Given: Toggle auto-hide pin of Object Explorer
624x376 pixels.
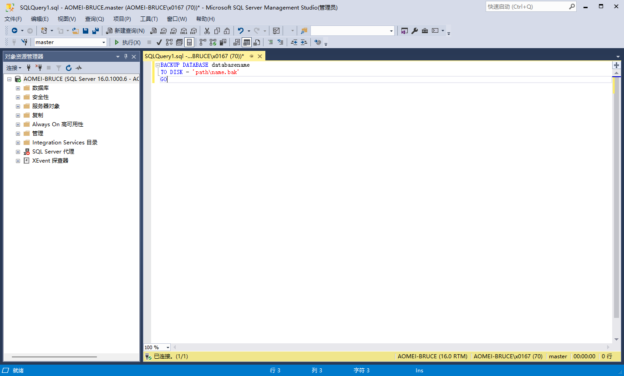Looking at the screenshot, I should point(126,57).
